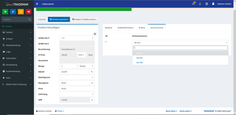Select serial number AB-123 from the list
The height and width of the screenshot is (115, 236).
180,53
